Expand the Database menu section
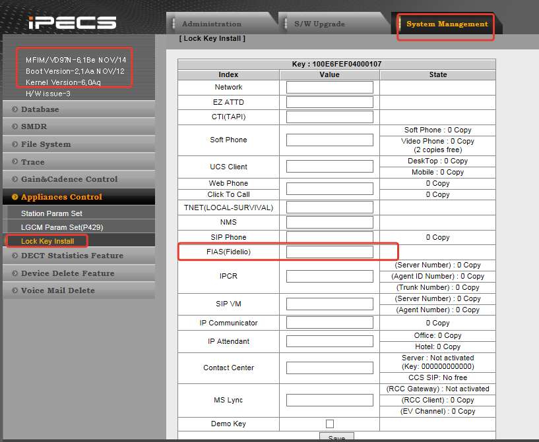539x442 pixels. 40,109
